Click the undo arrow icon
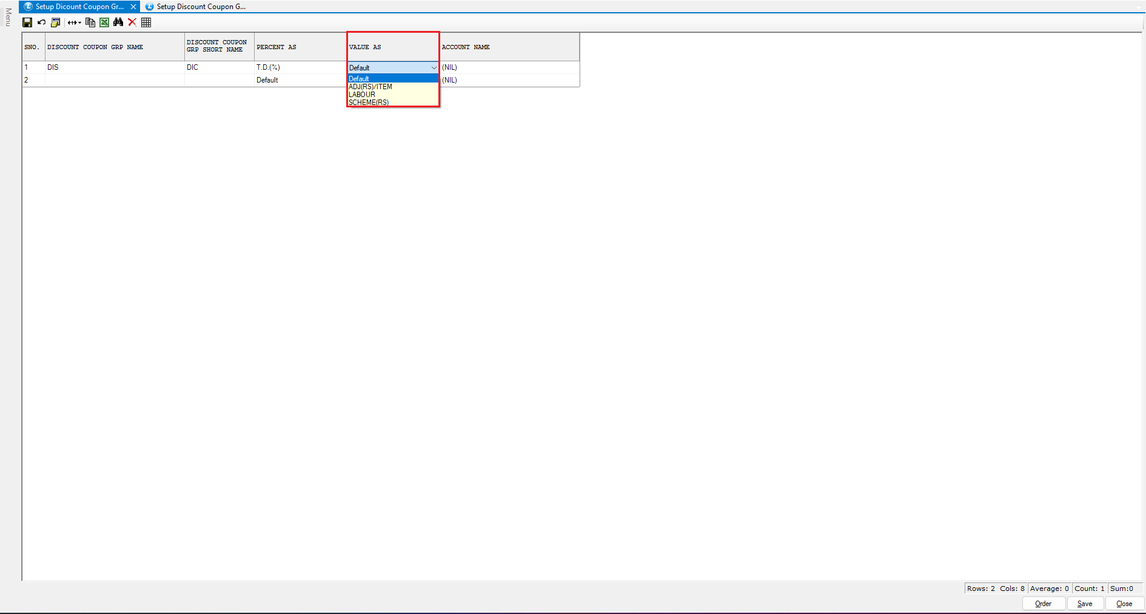 [x=41, y=22]
